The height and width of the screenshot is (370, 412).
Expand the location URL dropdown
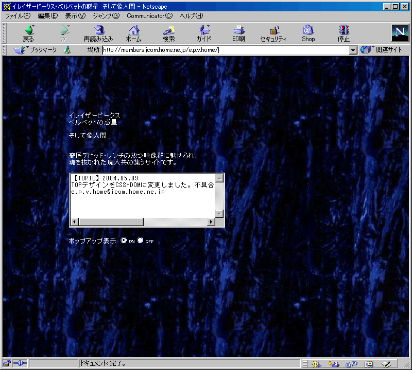point(353,50)
